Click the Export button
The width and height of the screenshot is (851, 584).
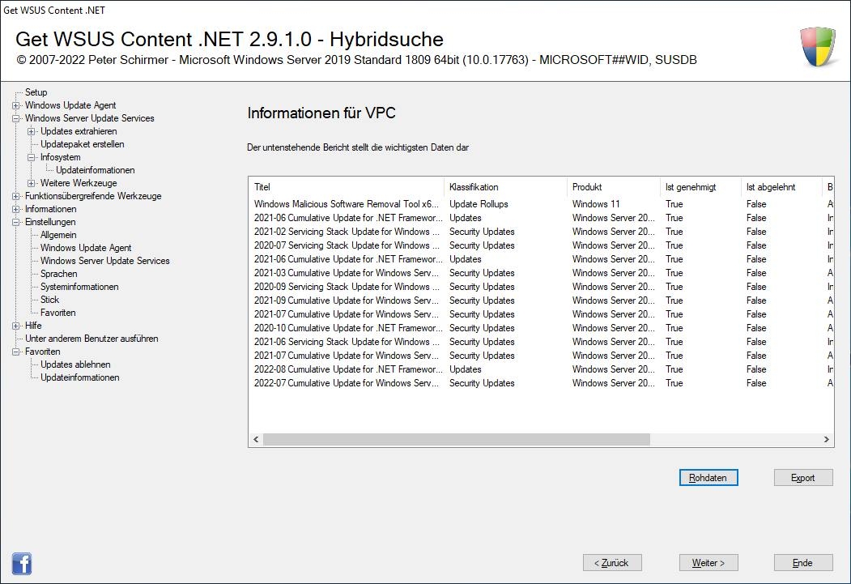[802, 478]
